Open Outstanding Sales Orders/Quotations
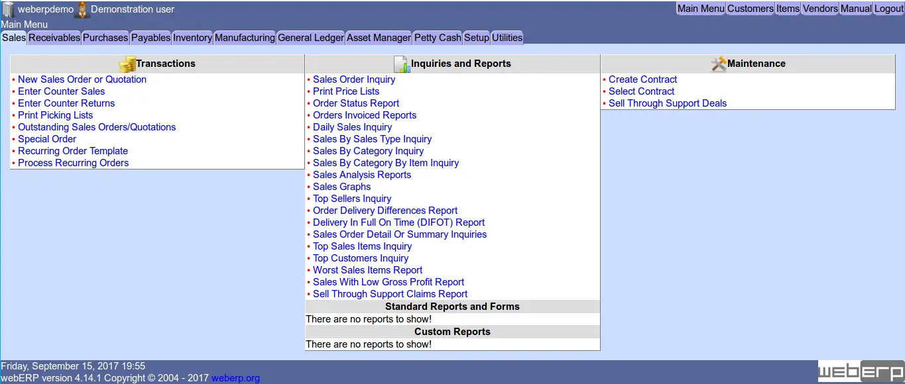The width and height of the screenshot is (905, 384). (97, 127)
